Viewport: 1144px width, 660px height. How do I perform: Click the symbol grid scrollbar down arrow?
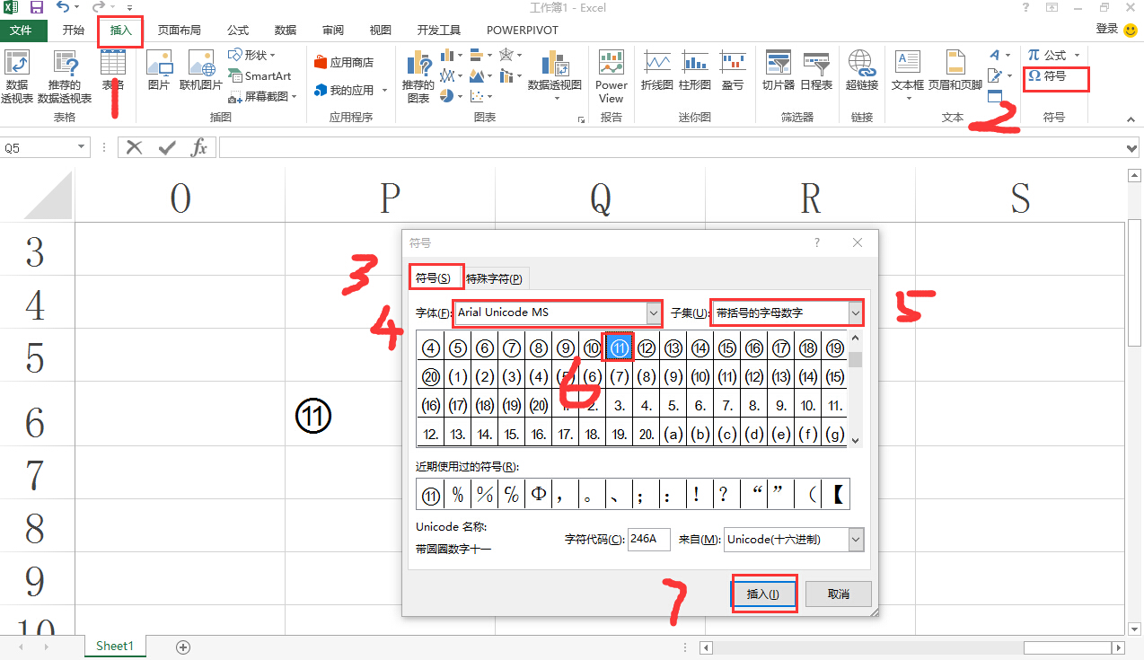(856, 441)
